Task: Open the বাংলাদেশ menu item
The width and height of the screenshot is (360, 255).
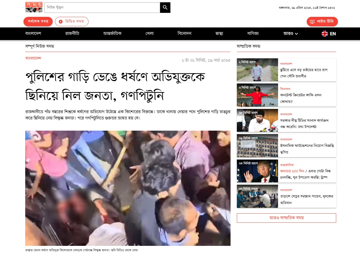Action: click(33, 34)
